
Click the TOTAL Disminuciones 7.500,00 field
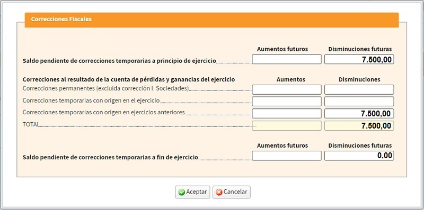point(359,126)
